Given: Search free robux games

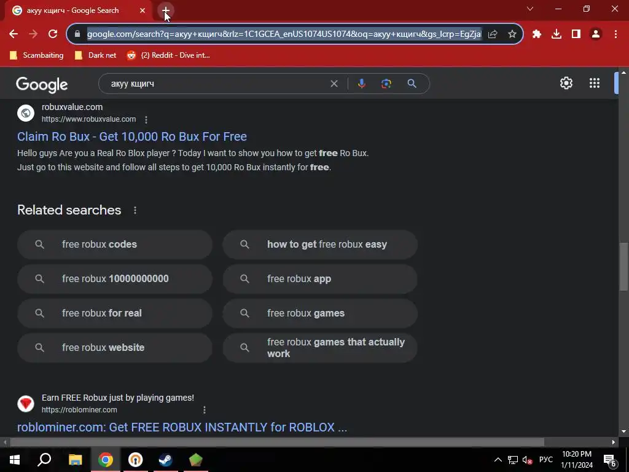Looking at the screenshot, I should (320, 313).
